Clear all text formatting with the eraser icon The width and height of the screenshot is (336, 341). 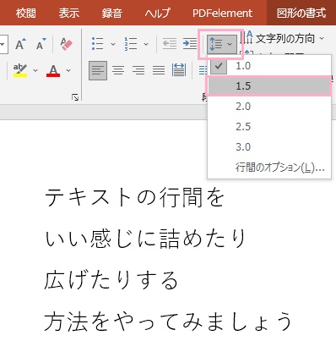coord(67,44)
